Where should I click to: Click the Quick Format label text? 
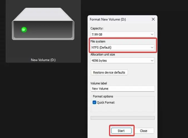[x=106, y=102]
